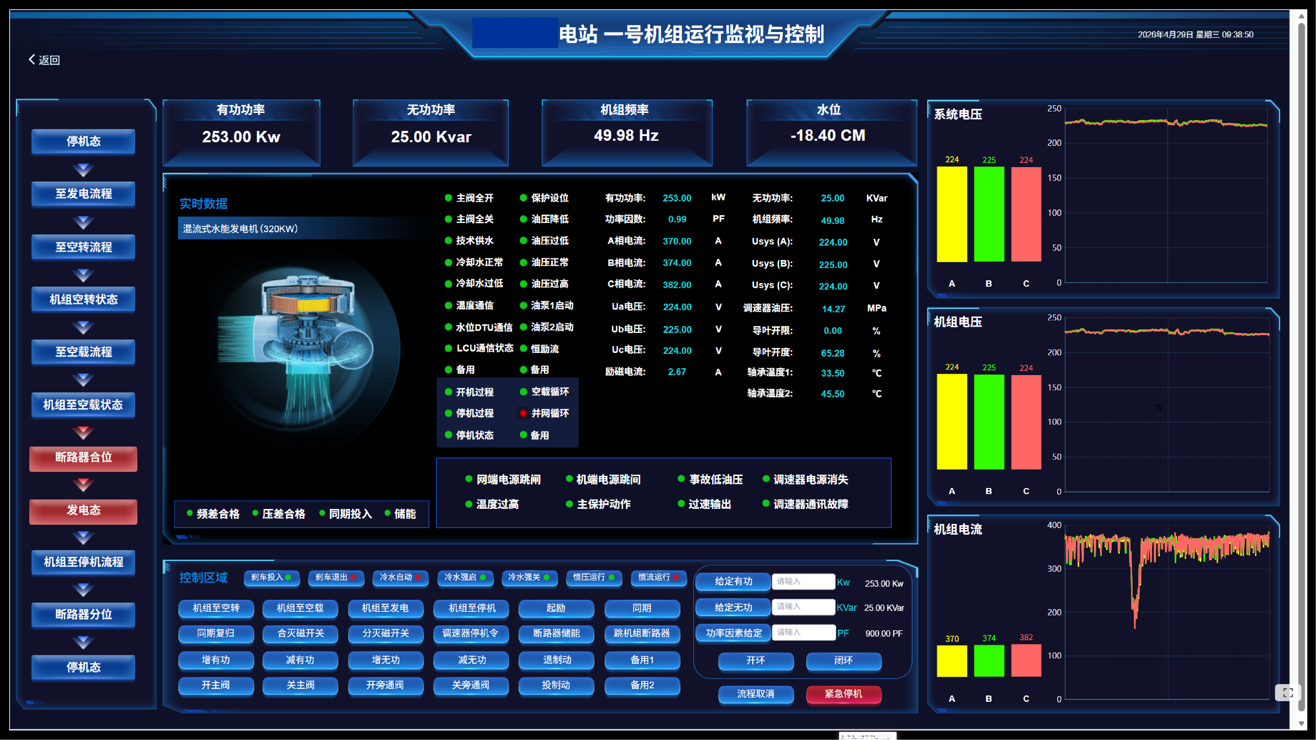The width and height of the screenshot is (1316, 740).
Task: Click the 调速器停机令 governor stop command
Action: point(471,634)
